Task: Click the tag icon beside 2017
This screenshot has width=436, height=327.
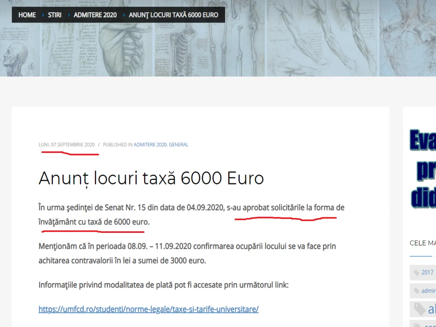Action: [416, 273]
